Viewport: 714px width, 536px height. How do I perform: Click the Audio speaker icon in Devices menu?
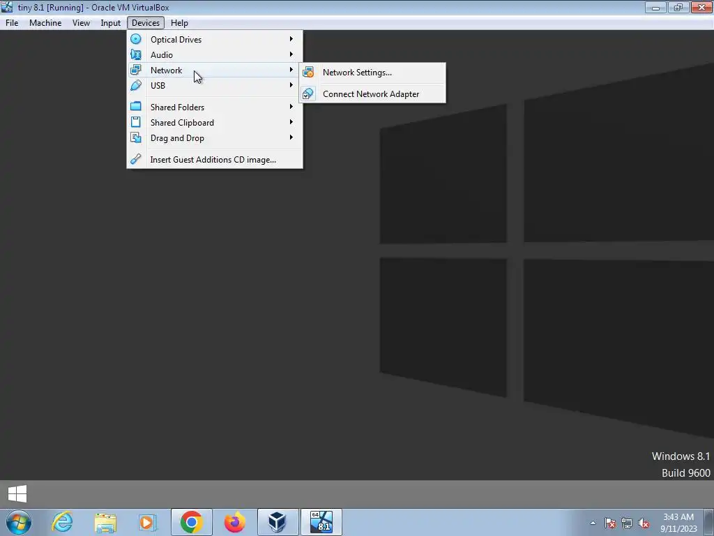[136, 54]
